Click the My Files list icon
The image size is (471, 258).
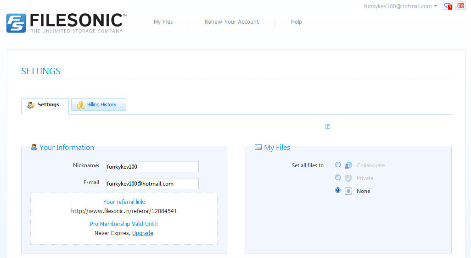[x=258, y=147]
